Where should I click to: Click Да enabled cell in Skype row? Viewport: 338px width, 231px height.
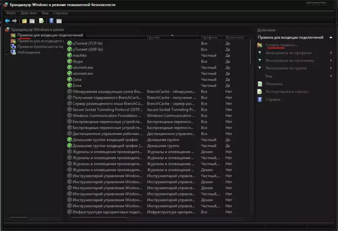click(228, 61)
